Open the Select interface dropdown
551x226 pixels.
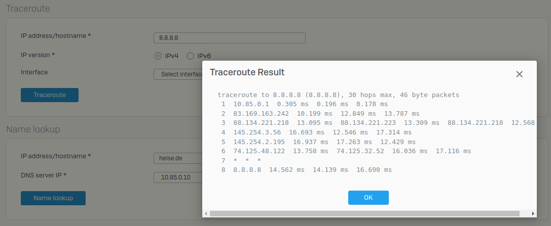pyautogui.click(x=178, y=74)
